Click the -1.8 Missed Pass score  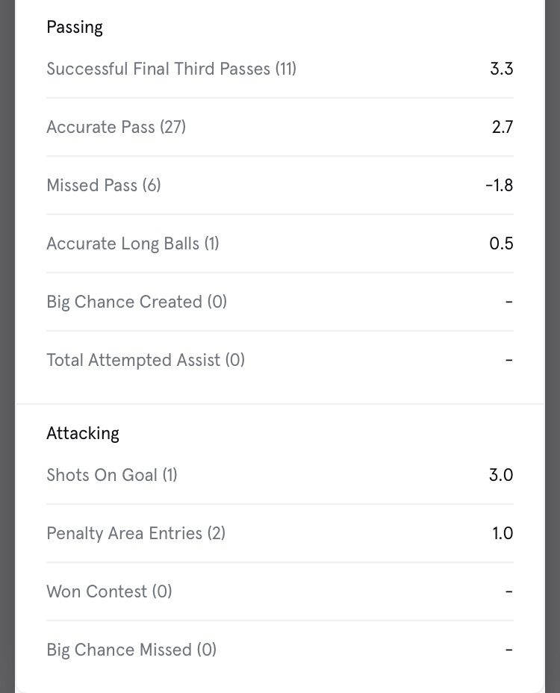(499, 186)
